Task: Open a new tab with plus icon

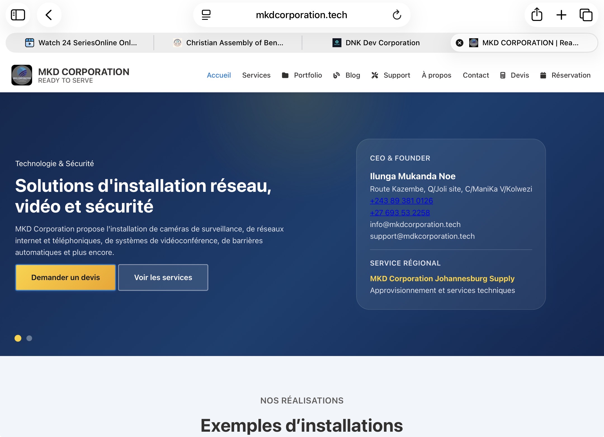Action: 561,15
